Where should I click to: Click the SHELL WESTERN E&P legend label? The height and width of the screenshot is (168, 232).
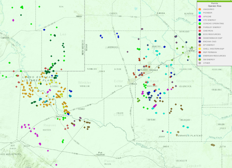point(214,49)
